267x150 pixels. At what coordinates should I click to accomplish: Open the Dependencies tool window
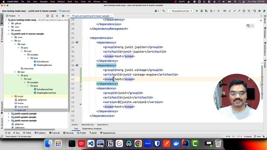click(108, 133)
